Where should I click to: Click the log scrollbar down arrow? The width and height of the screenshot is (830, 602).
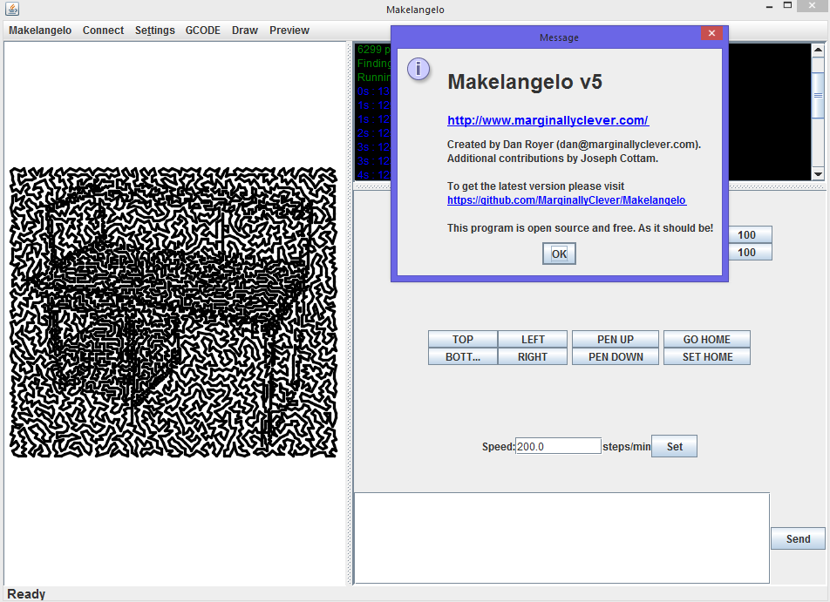click(818, 174)
